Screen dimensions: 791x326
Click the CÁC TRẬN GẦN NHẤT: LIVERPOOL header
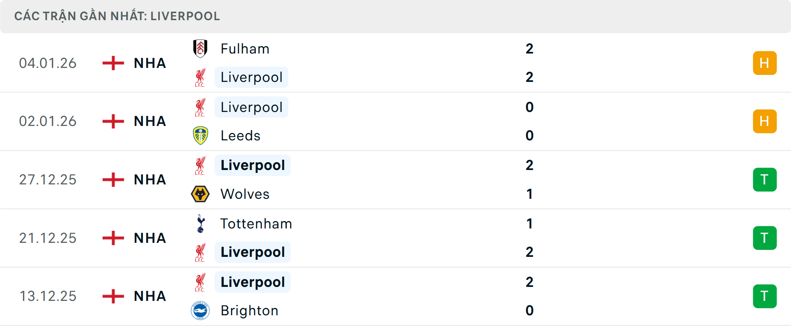click(x=117, y=16)
